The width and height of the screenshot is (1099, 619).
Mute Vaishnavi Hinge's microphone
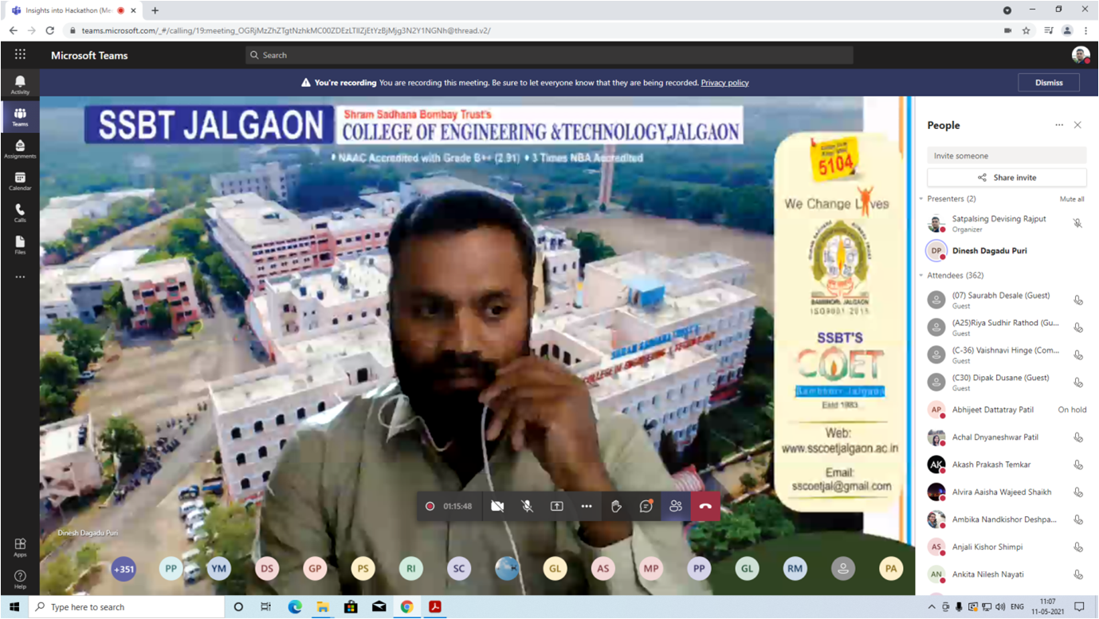[1077, 355]
